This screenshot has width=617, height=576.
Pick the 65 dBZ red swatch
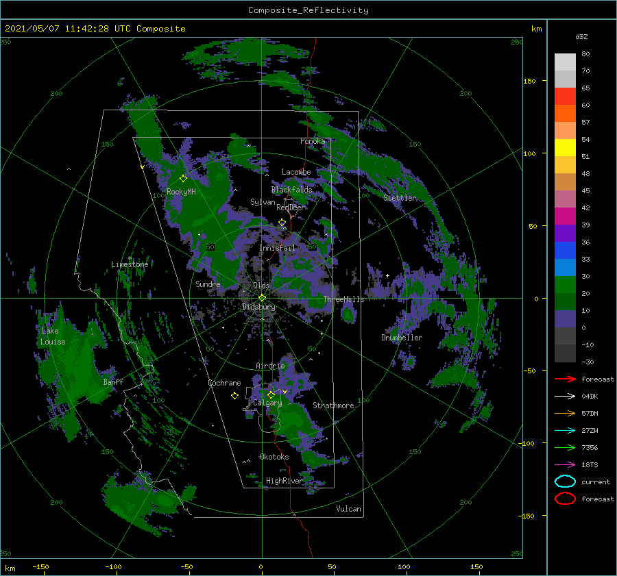(565, 96)
